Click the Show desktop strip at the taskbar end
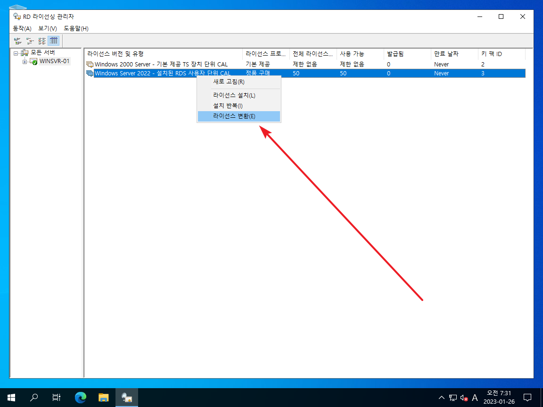Viewport: 543px width, 407px height. point(542,398)
